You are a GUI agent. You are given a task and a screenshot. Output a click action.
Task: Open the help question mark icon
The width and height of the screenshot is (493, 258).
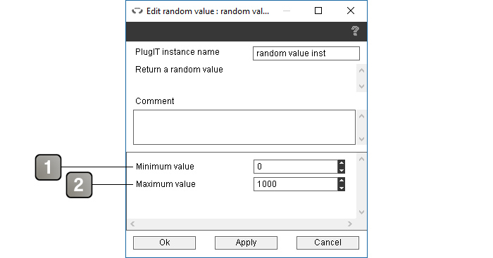(355, 31)
